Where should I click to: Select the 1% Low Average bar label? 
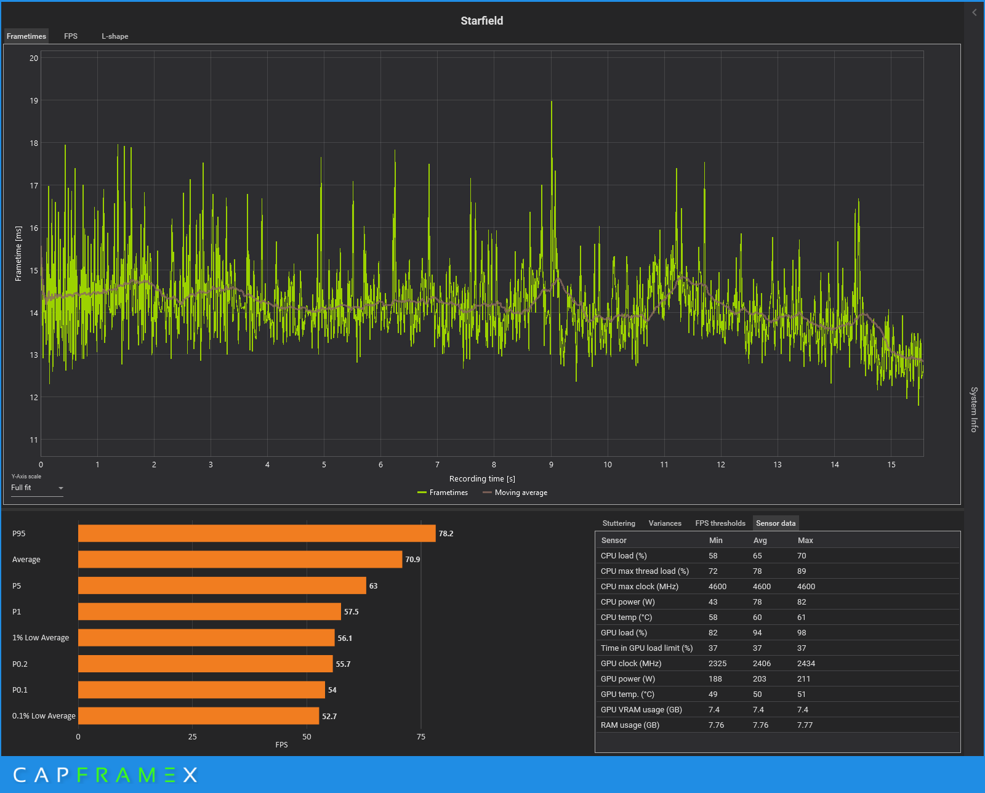tap(41, 638)
